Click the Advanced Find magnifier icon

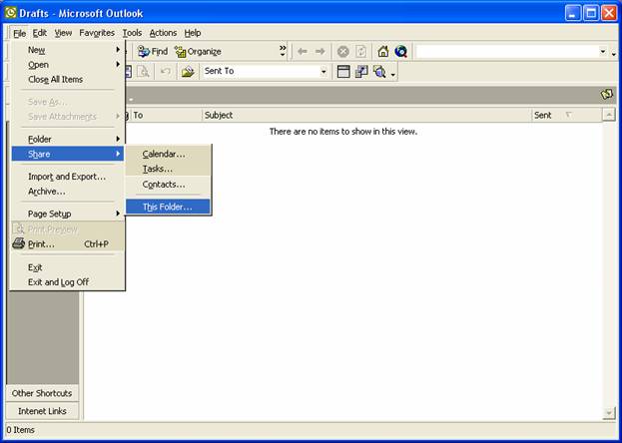coord(379,72)
